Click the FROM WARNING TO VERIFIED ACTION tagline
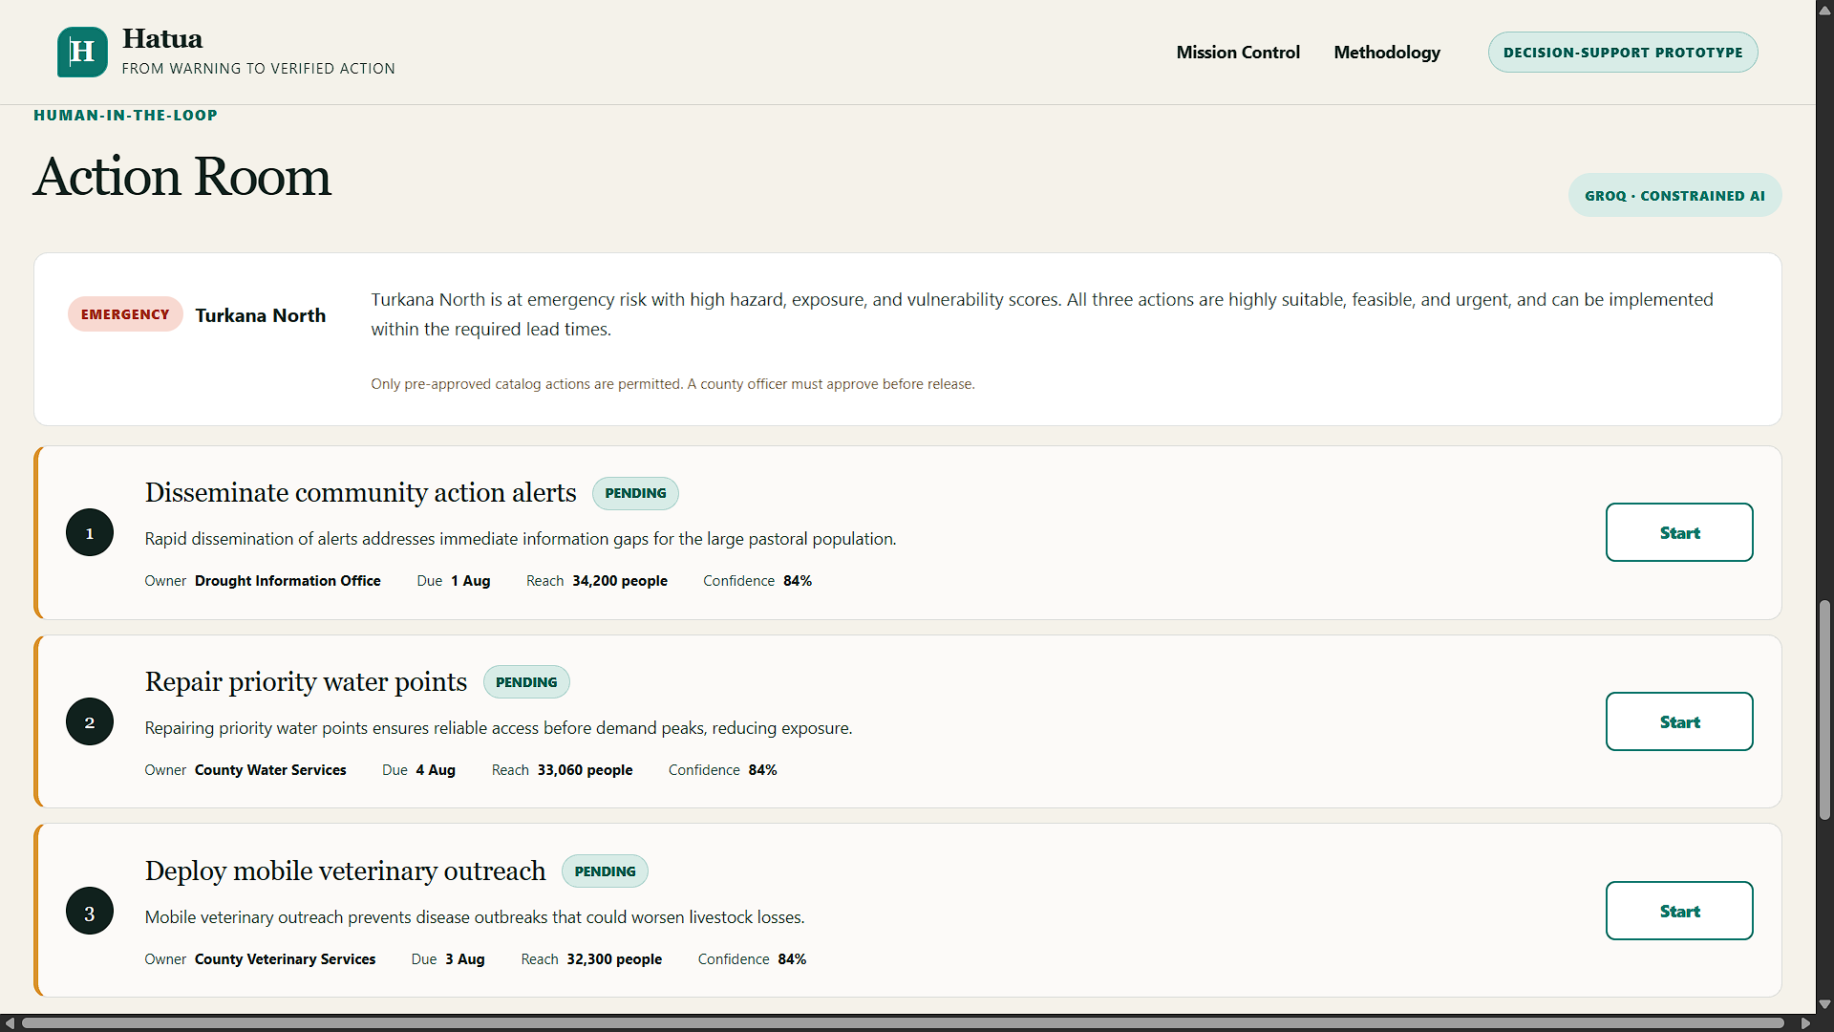The image size is (1834, 1032). click(258, 69)
